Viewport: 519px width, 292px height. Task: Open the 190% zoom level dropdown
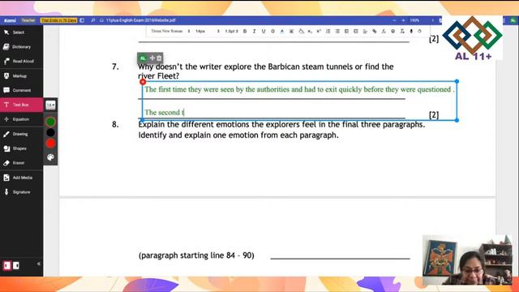click(414, 20)
